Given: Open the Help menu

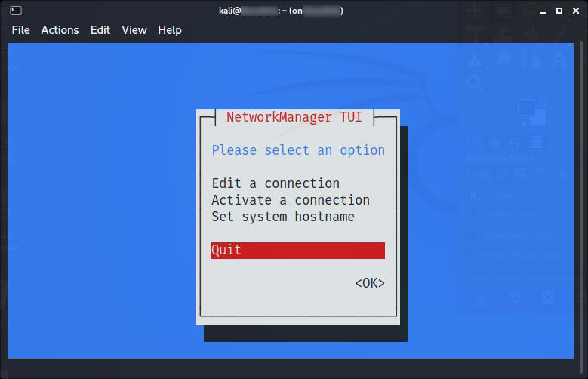Looking at the screenshot, I should [x=170, y=30].
